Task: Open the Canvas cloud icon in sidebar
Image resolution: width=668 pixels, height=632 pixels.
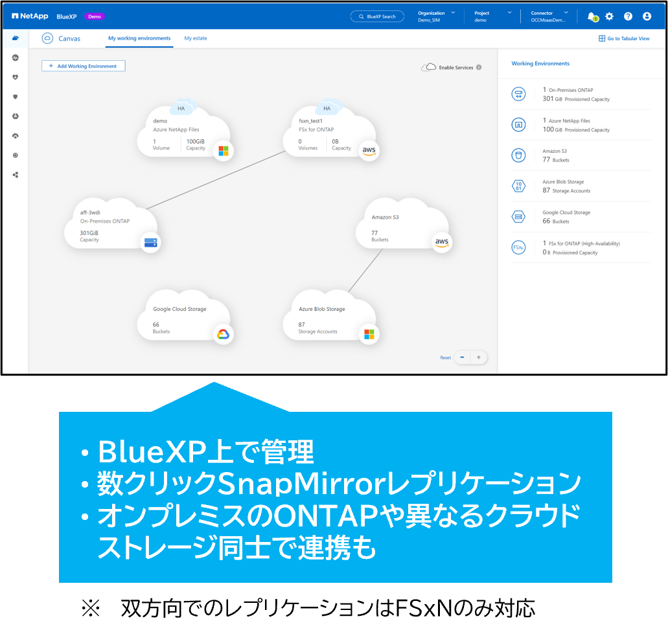Action: pos(16,38)
